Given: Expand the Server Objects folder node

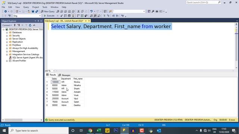Looking at the screenshot, I should pos(7,39).
